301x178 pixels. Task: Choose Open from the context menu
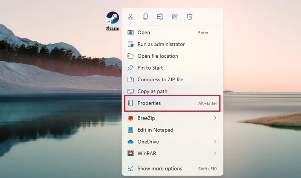point(172,33)
